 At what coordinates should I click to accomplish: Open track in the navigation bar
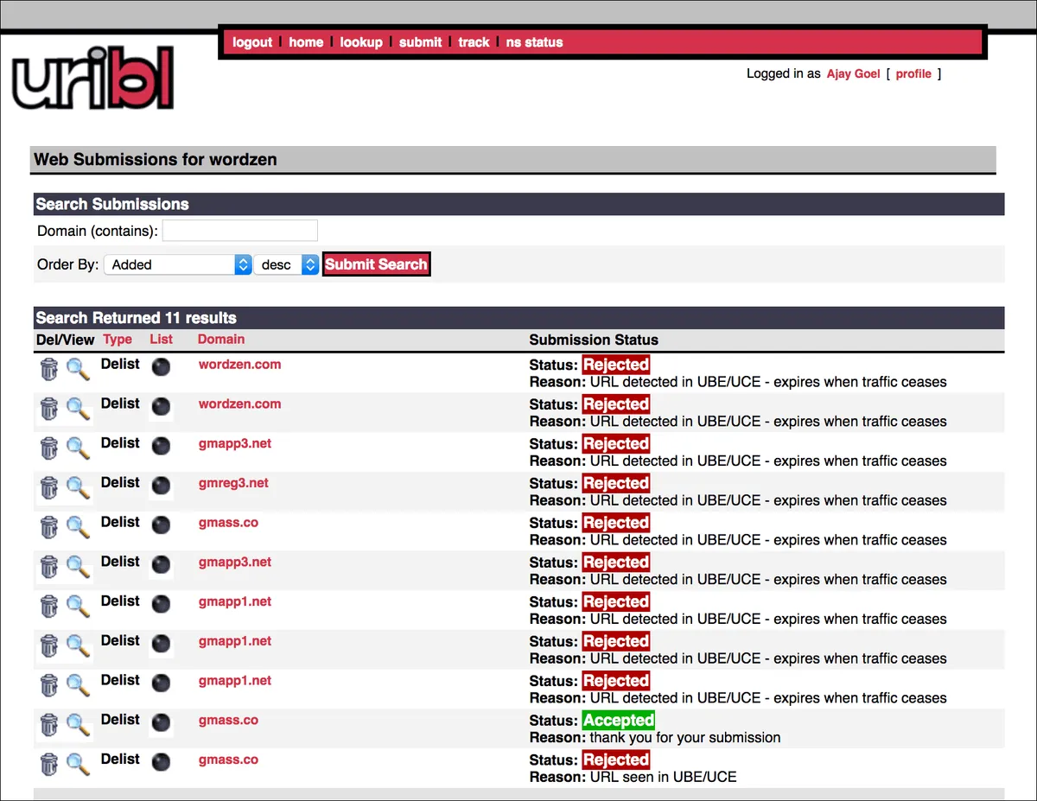(474, 41)
